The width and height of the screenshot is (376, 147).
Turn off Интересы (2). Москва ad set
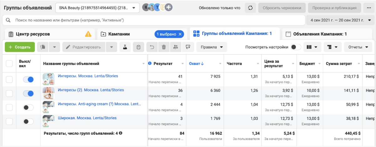pos(28,93)
